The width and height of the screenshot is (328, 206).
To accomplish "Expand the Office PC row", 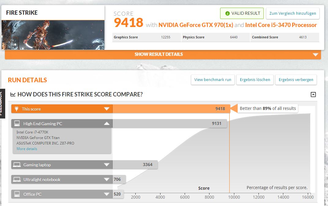I will click(107, 194).
